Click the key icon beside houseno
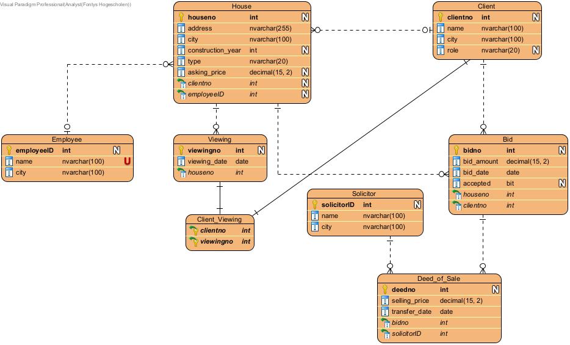This screenshot has height=345, width=570. pos(181,18)
